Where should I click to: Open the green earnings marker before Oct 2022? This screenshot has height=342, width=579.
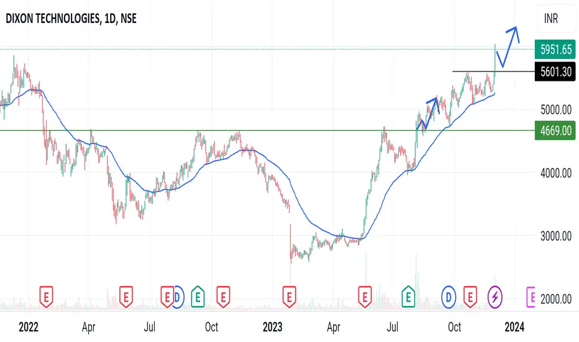click(198, 297)
